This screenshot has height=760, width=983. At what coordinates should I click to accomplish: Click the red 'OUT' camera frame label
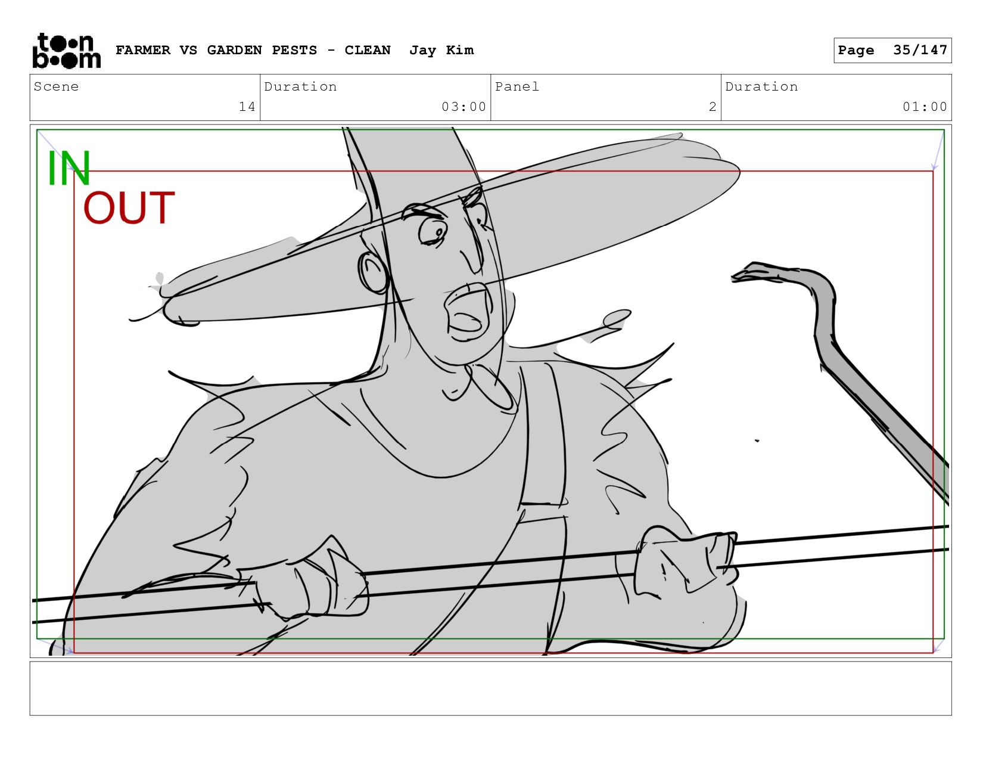coord(129,207)
